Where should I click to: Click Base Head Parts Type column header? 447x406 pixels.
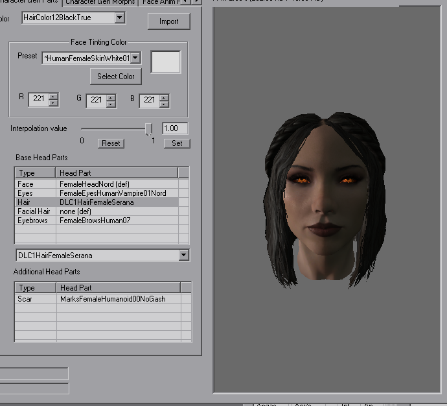tap(35, 173)
